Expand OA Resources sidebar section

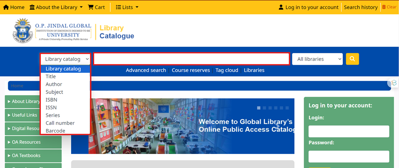(x=33, y=142)
